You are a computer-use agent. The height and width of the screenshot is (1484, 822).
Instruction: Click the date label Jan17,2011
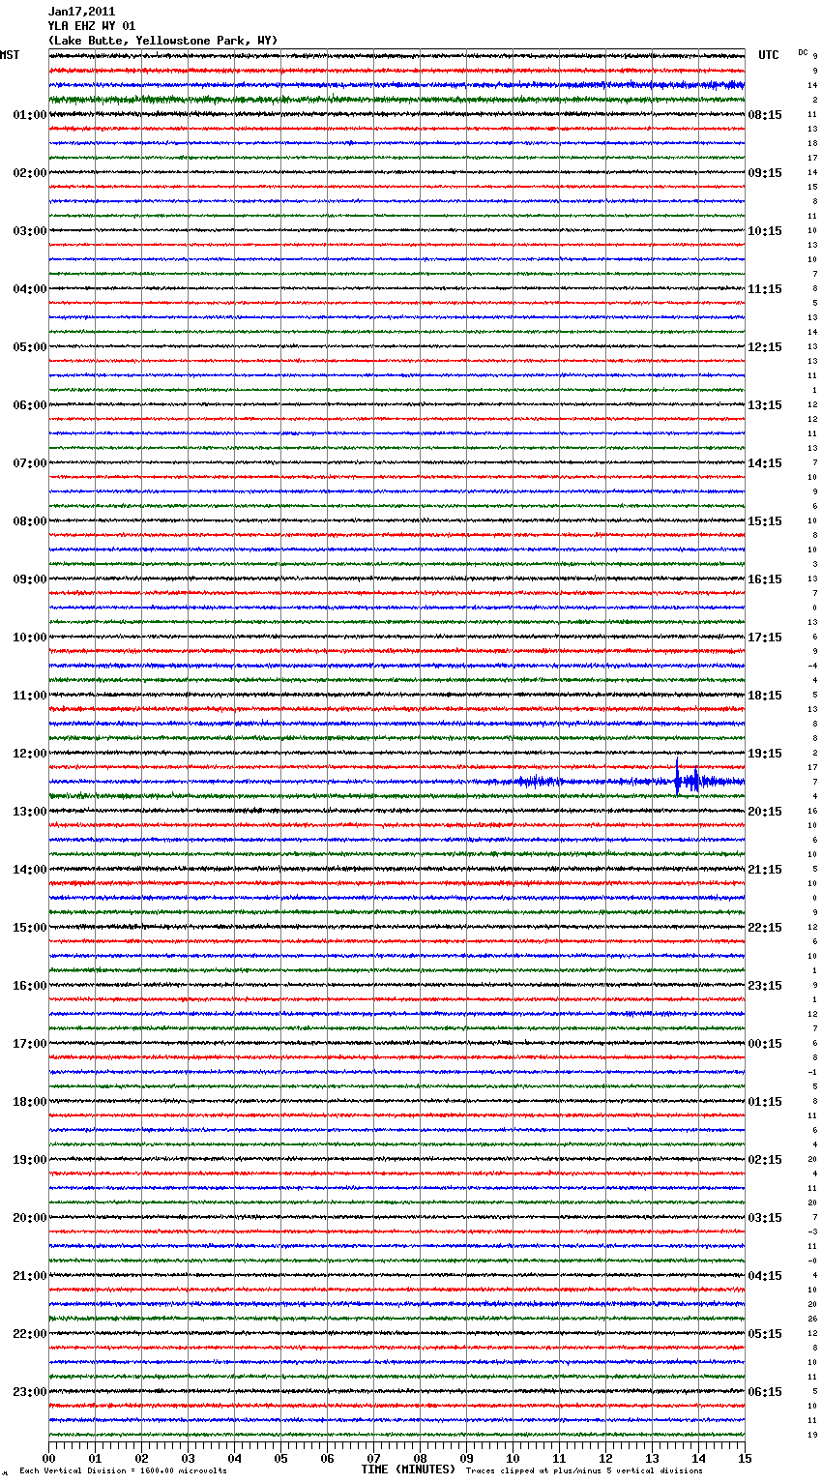(81, 12)
